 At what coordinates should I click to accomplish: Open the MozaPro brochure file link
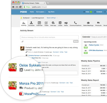[x=31, y=94]
